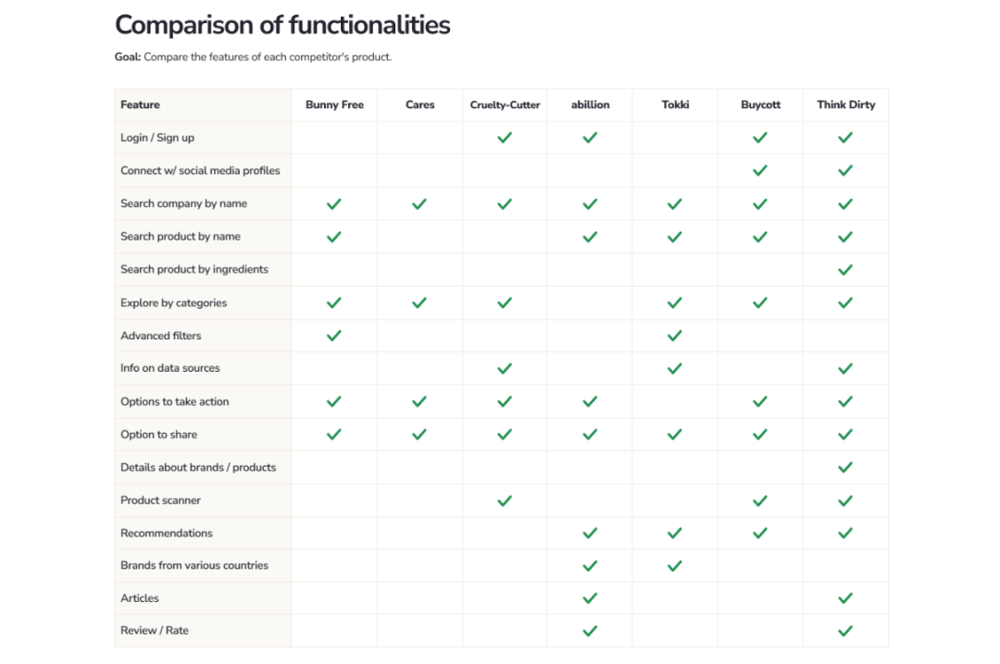The width and height of the screenshot is (1000, 664).
Task: Click the Buycott checkmark for Connect w/ social media profiles
Action: tap(759, 171)
